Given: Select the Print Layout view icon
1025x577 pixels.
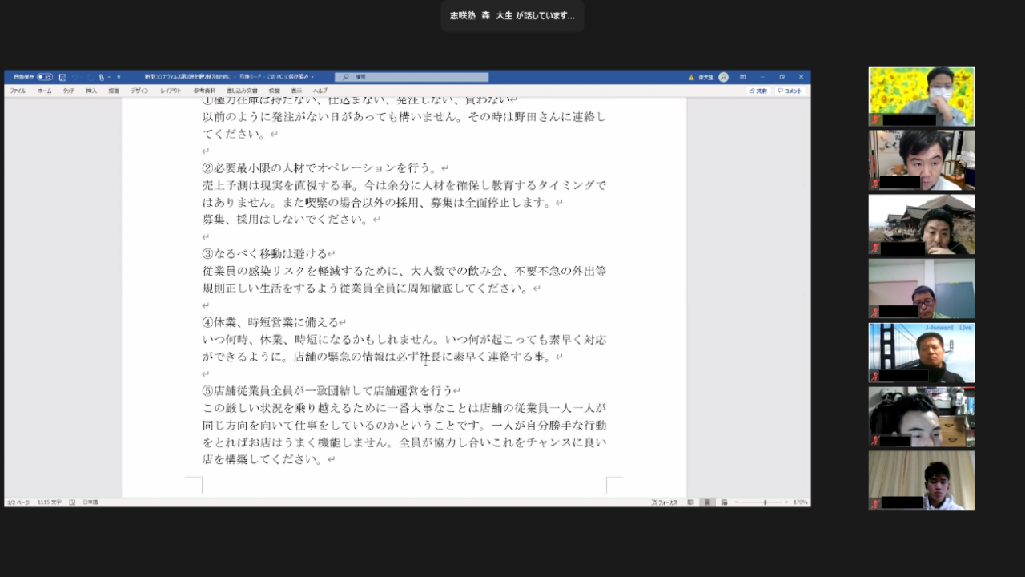Looking at the screenshot, I should tap(707, 502).
